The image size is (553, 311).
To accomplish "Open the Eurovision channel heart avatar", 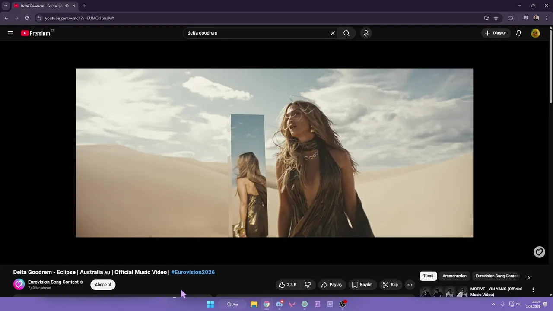I will [19, 284].
